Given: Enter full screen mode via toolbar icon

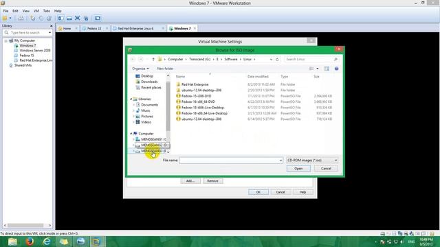Looking at the screenshot, I should click(78, 19).
